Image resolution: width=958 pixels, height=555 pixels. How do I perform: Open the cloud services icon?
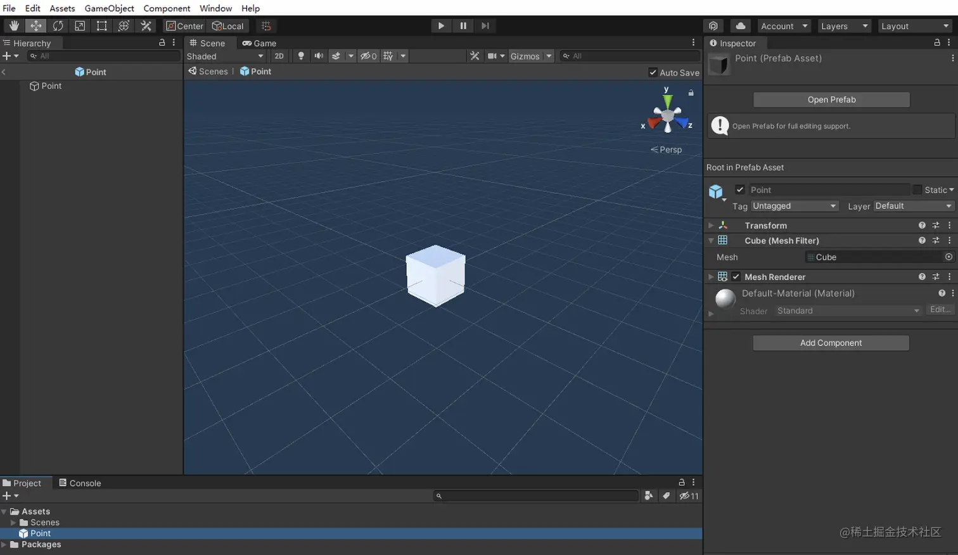click(x=740, y=26)
